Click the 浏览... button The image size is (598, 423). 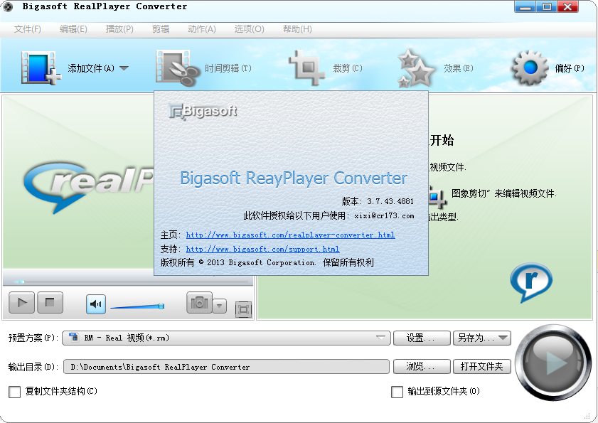tap(422, 367)
